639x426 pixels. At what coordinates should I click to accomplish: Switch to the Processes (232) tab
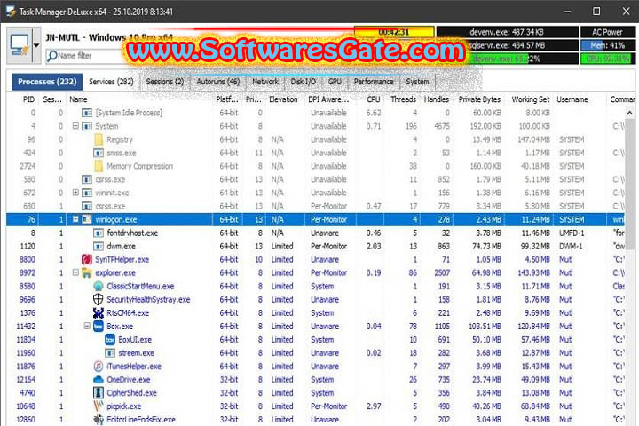click(x=47, y=82)
